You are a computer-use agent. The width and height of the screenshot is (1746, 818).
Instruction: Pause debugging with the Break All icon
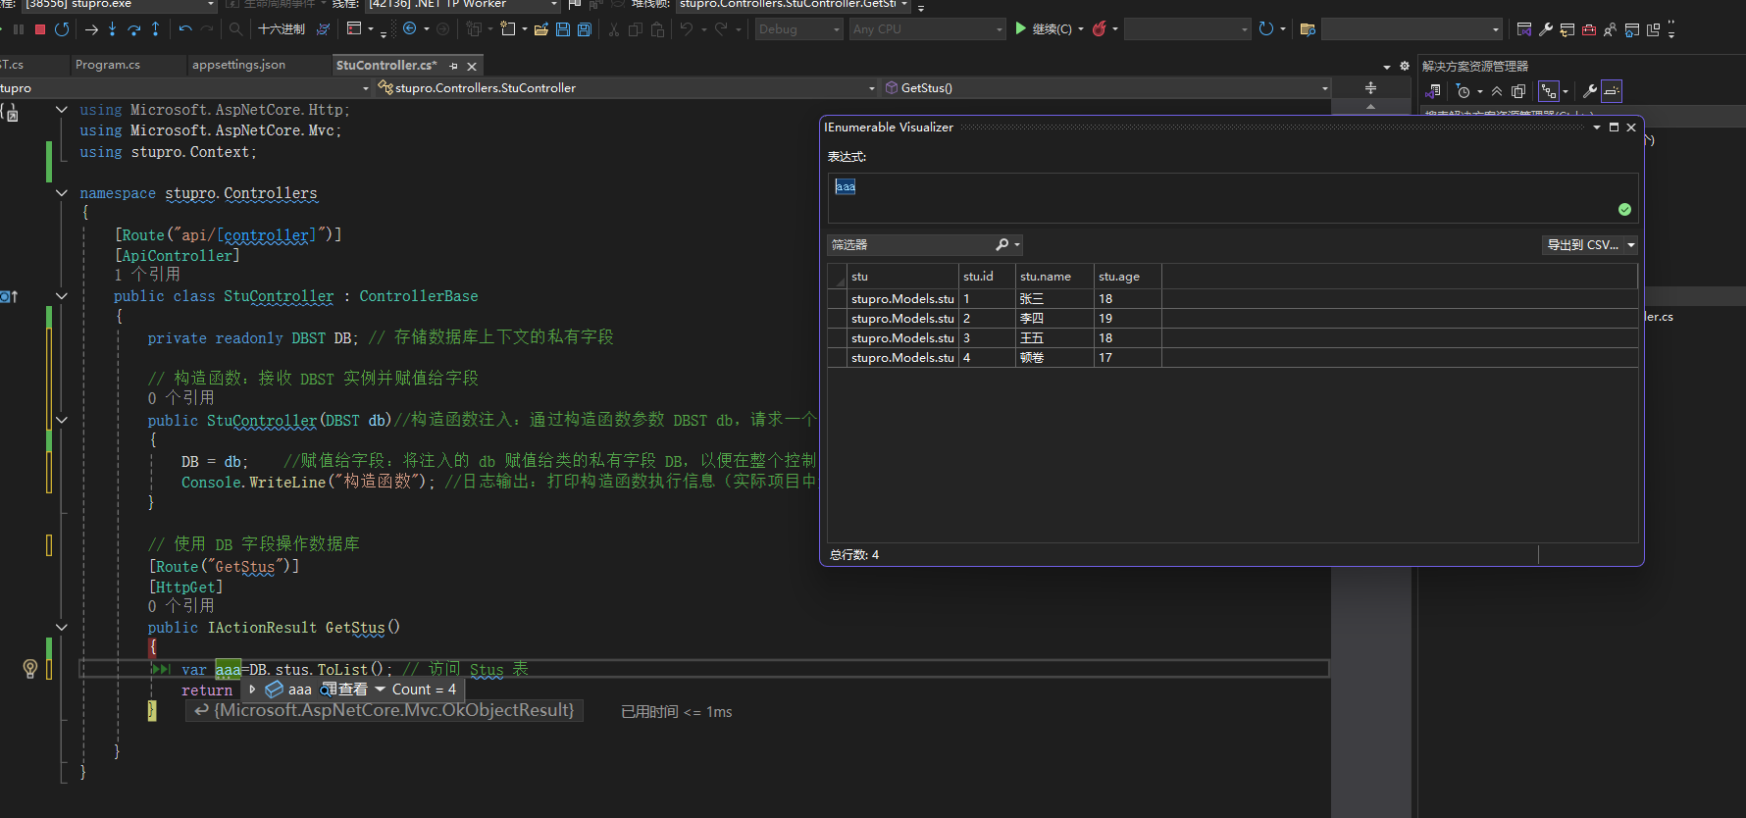19,29
